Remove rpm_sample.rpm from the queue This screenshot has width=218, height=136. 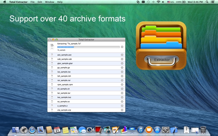click(x=122, y=85)
